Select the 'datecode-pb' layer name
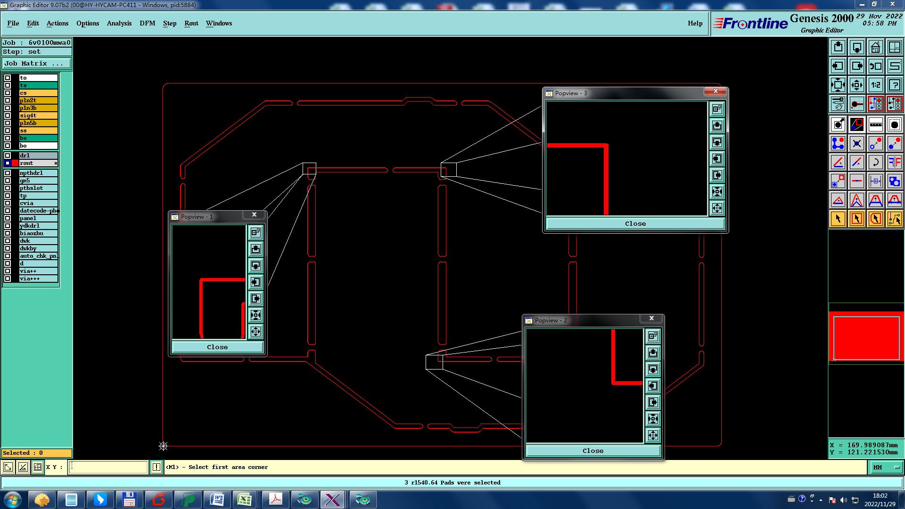 pos(38,211)
